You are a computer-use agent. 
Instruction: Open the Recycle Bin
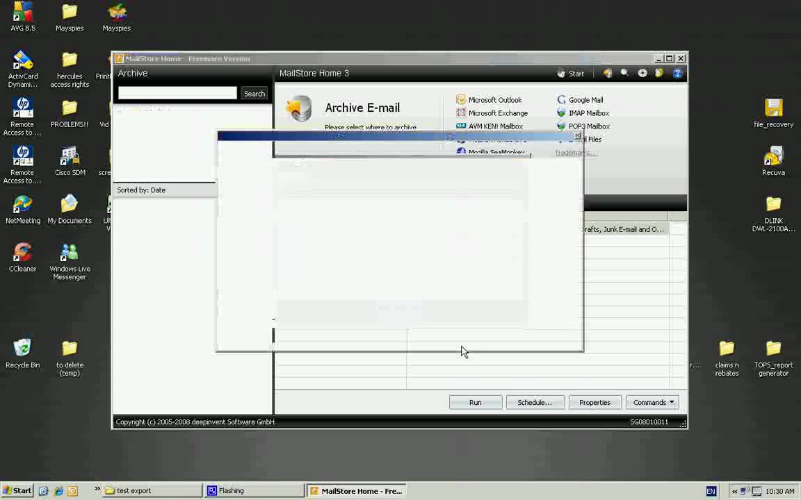(x=23, y=353)
